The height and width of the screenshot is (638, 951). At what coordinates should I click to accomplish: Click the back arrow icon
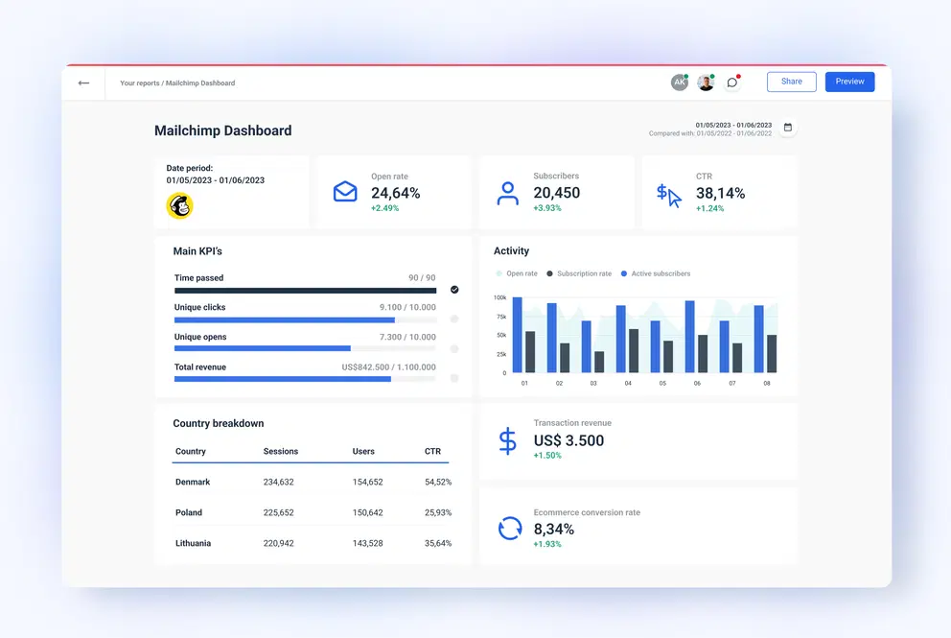click(83, 83)
